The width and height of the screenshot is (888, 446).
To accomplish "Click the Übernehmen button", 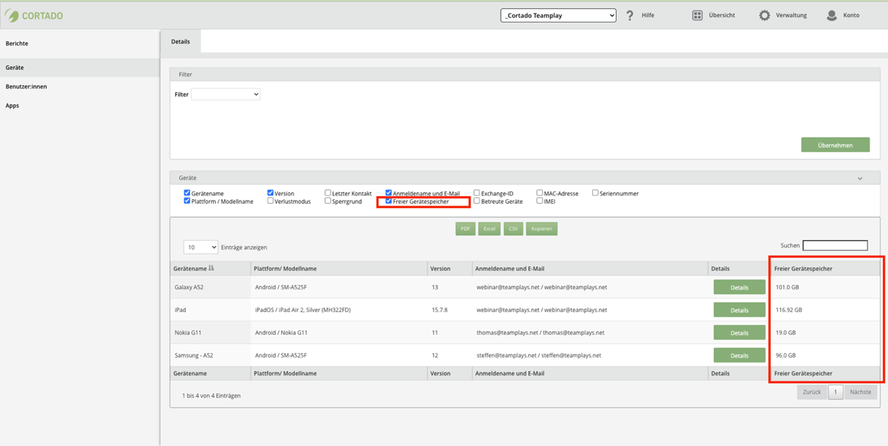I will 835,145.
